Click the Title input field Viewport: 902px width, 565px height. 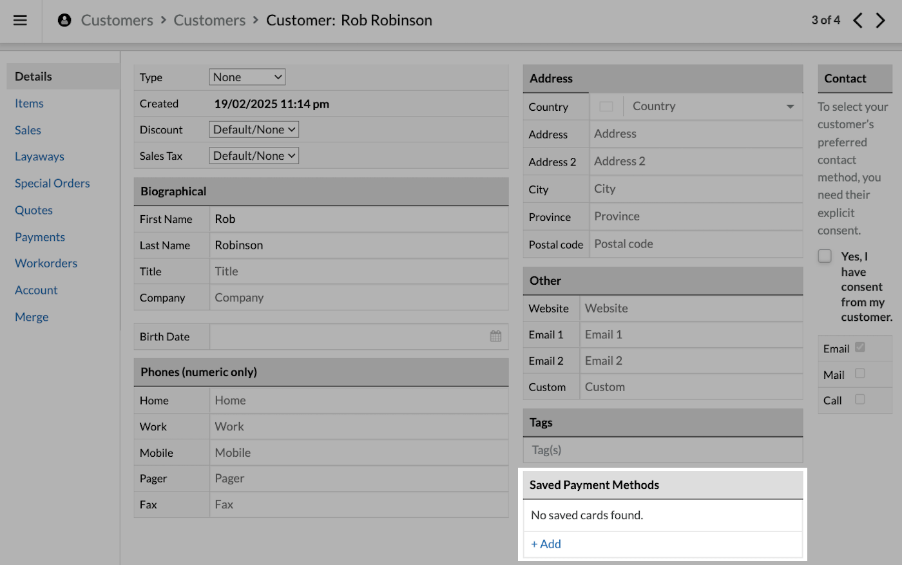(359, 271)
